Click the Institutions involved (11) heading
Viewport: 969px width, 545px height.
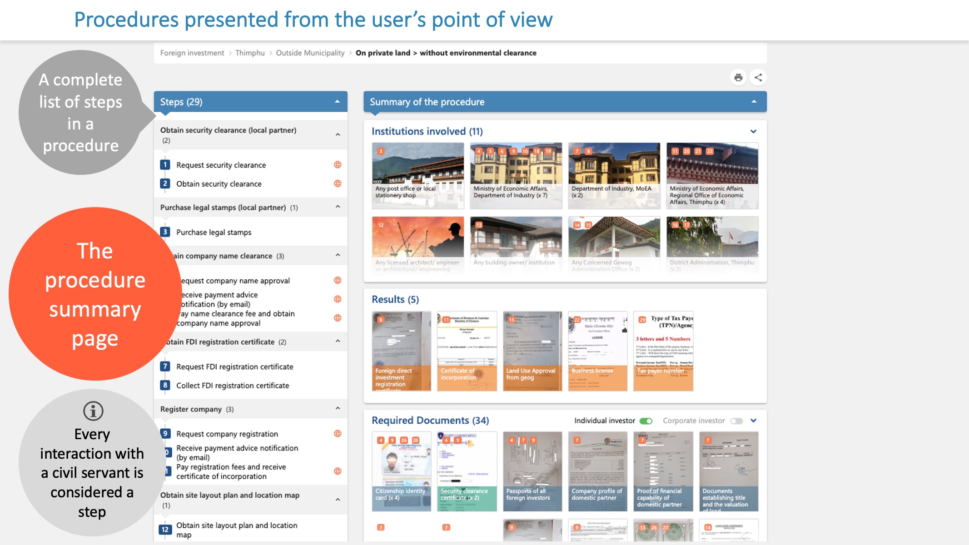point(427,131)
